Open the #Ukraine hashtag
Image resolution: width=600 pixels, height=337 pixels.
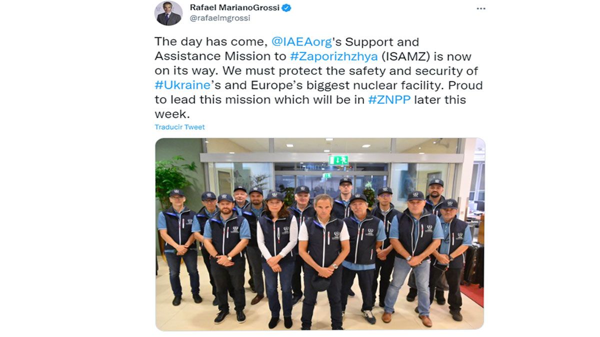pos(182,85)
